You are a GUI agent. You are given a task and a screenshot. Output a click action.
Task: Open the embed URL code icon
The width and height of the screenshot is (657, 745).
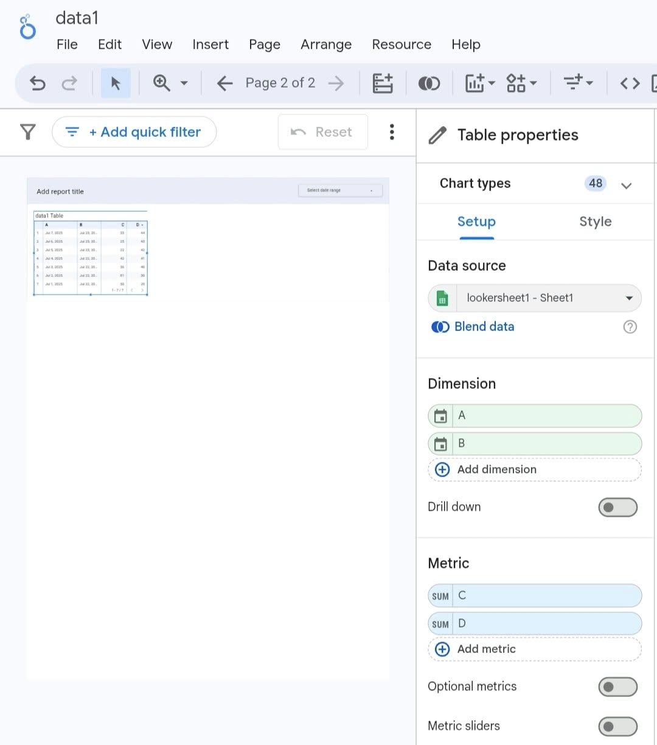click(x=630, y=83)
